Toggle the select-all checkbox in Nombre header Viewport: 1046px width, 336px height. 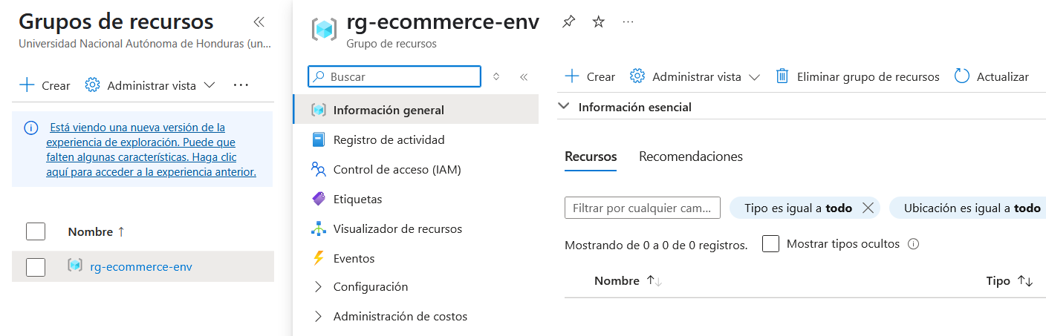tap(36, 231)
